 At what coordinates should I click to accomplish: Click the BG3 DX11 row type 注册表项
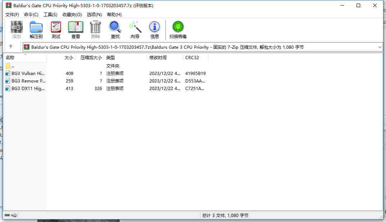coord(115,89)
